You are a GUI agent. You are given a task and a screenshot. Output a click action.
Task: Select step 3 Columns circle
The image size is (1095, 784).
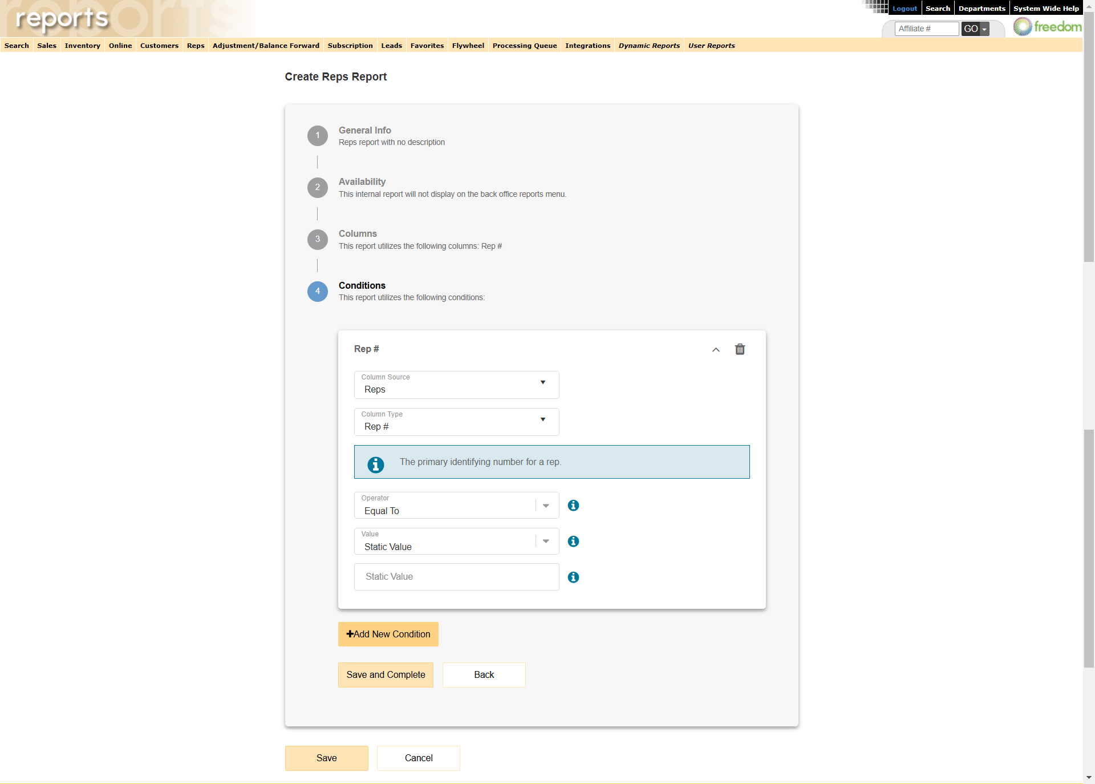[x=318, y=240]
